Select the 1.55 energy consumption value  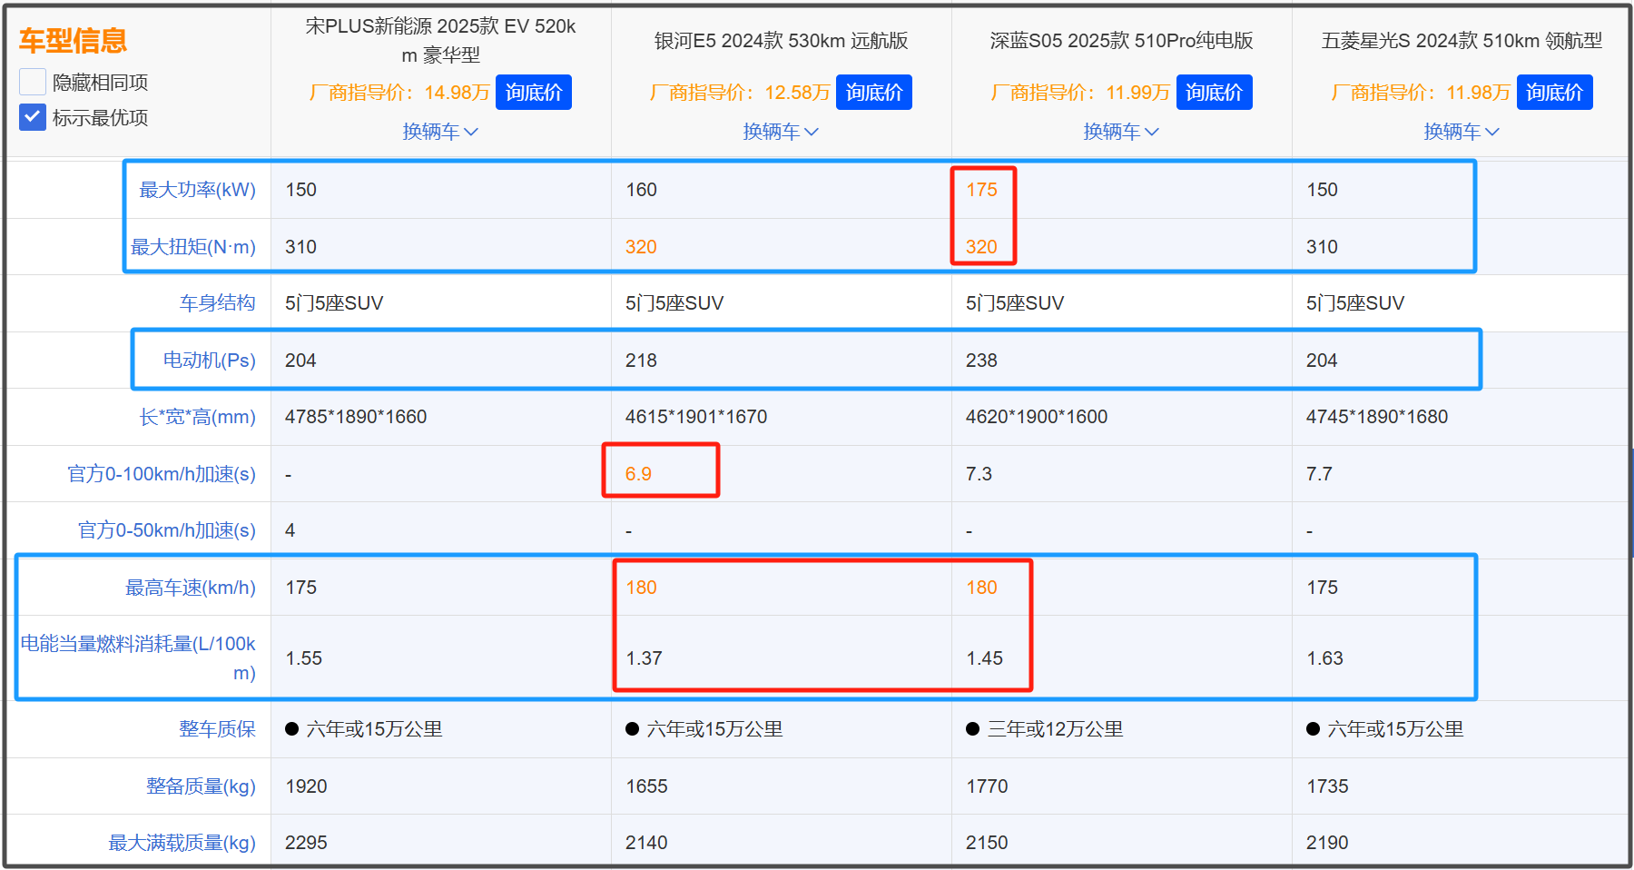(x=303, y=658)
